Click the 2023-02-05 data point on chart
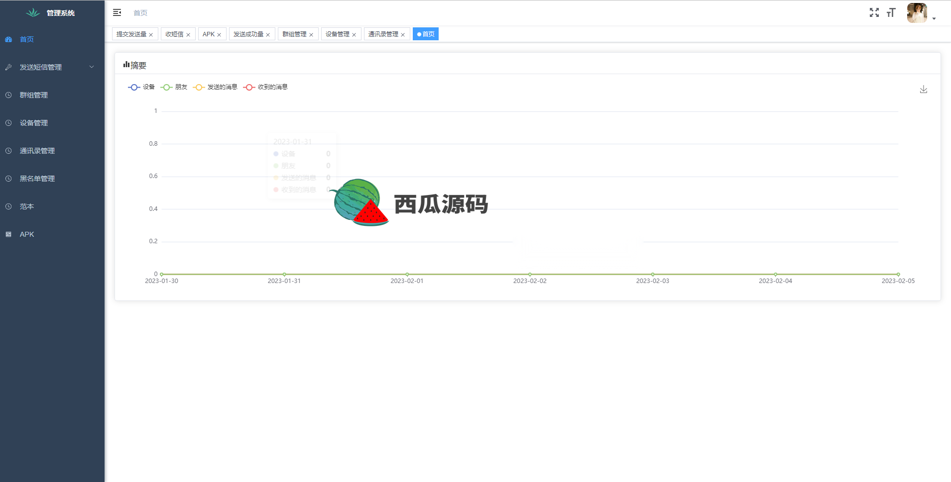This screenshot has width=951, height=482. coord(898,274)
